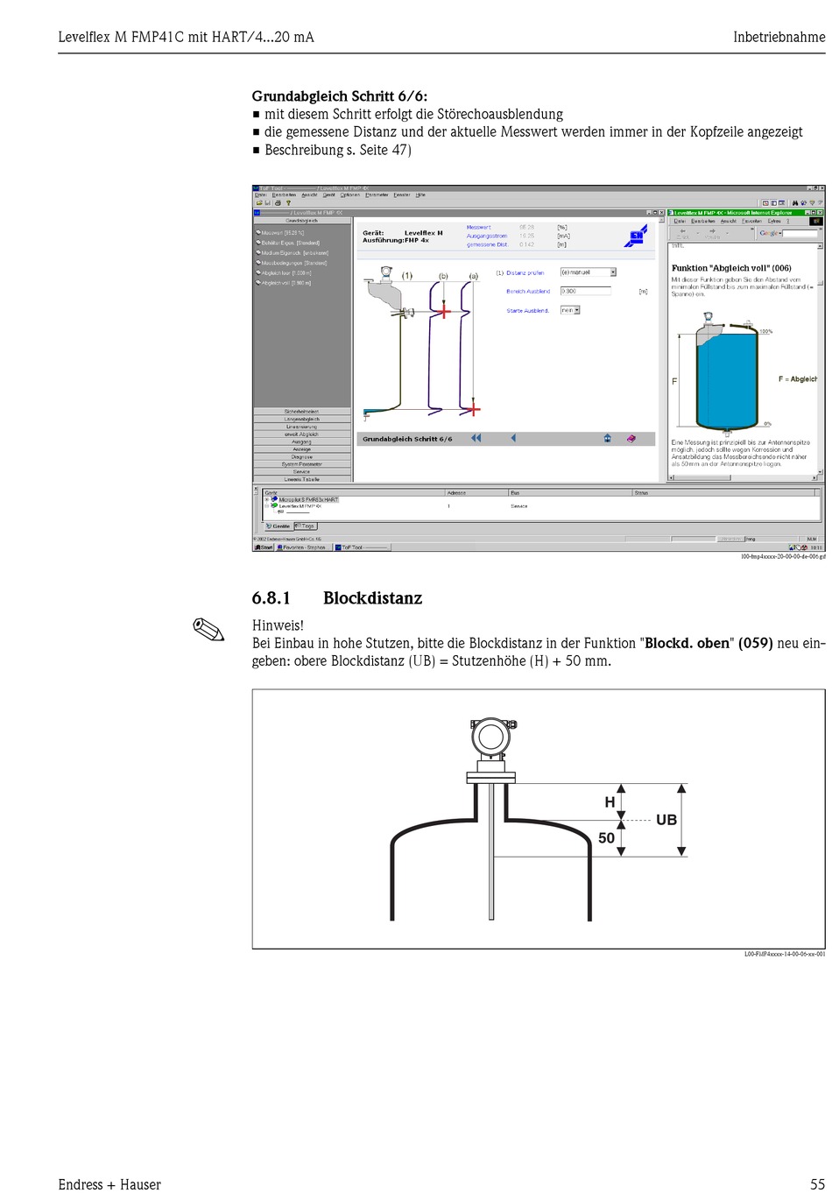The width and height of the screenshot is (832, 1200).
Task: Go back to the first setup step
Action: pyautogui.click(x=476, y=438)
